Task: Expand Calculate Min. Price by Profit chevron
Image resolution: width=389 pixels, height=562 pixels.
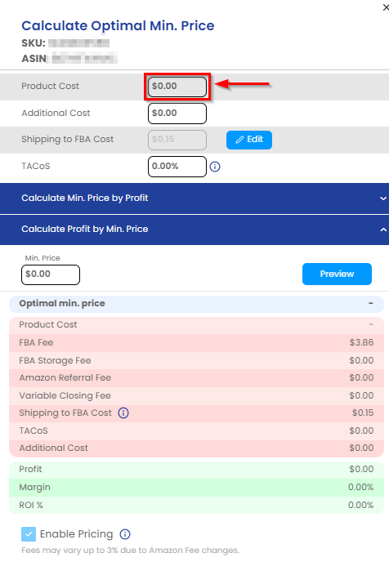Action: [383, 198]
